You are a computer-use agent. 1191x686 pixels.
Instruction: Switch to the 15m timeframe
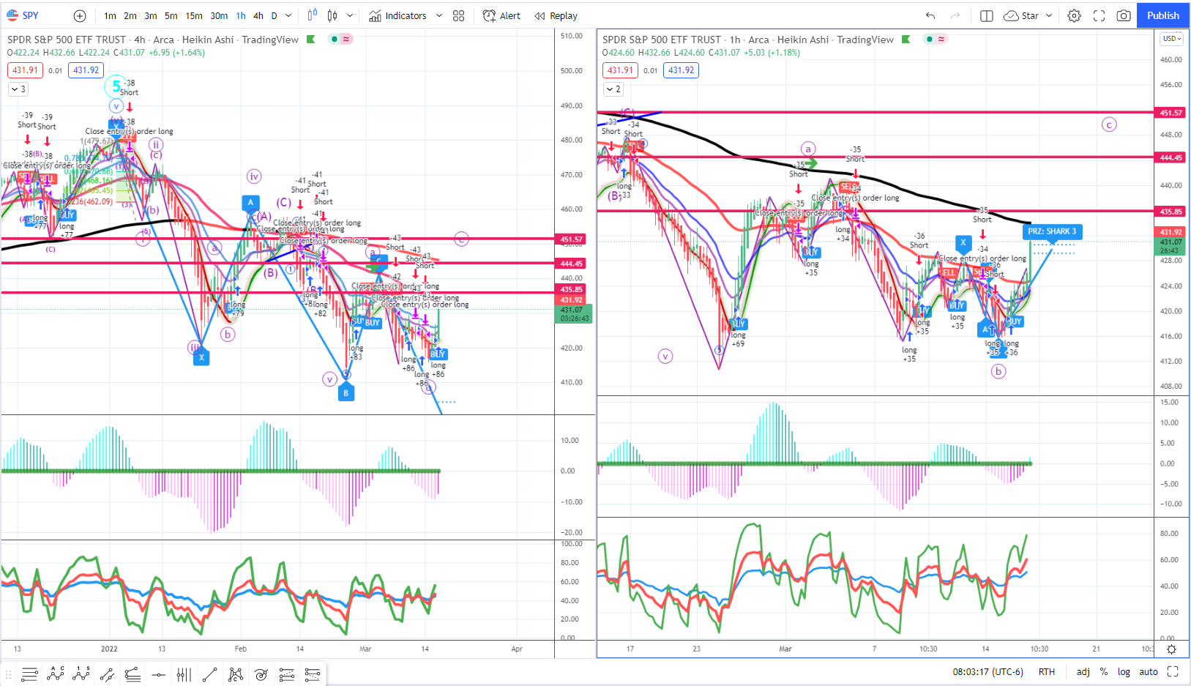click(x=194, y=15)
